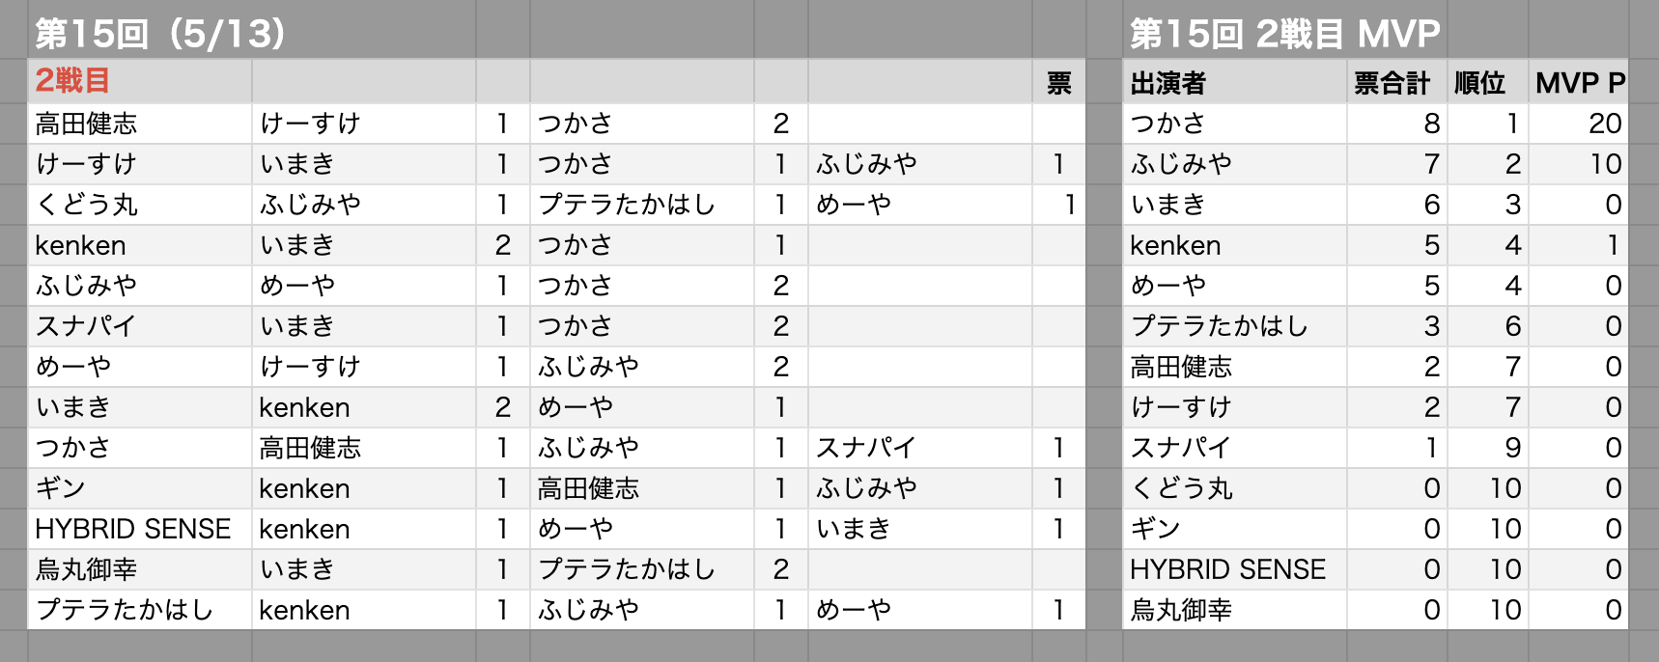Click つかさ's vote total of 8
Image resolution: width=1659 pixels, height=662 pixels.
tap(1431, 124)
